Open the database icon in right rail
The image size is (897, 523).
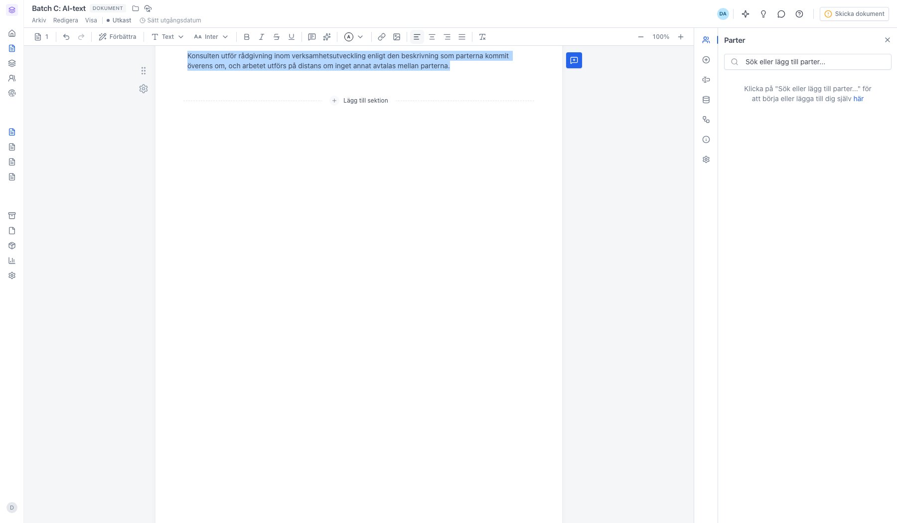[x=706, y=100]
